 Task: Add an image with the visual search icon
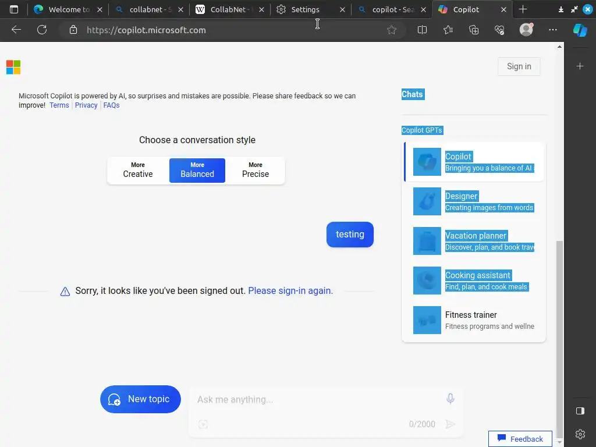[203, 424]
